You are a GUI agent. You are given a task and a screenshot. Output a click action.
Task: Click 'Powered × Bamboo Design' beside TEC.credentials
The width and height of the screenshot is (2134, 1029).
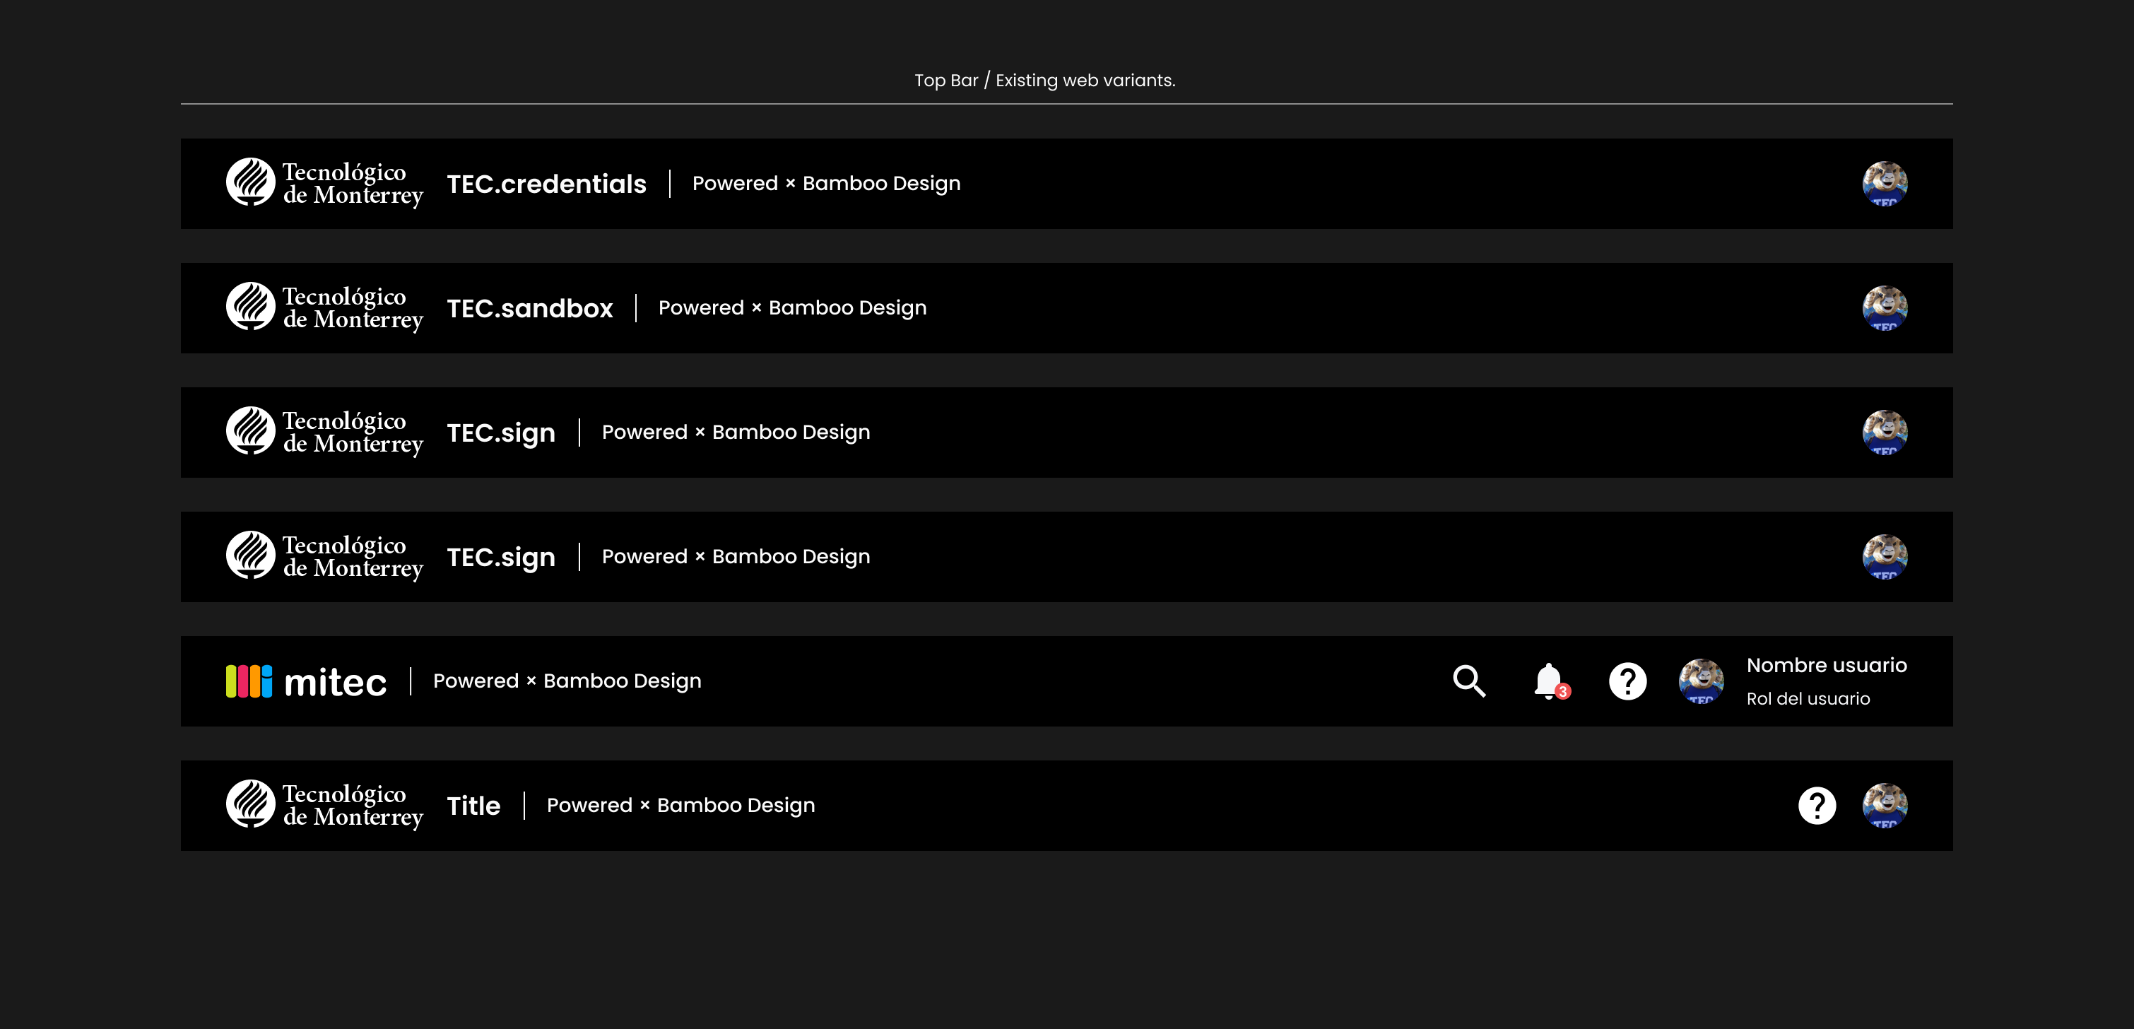coord(826,184)
